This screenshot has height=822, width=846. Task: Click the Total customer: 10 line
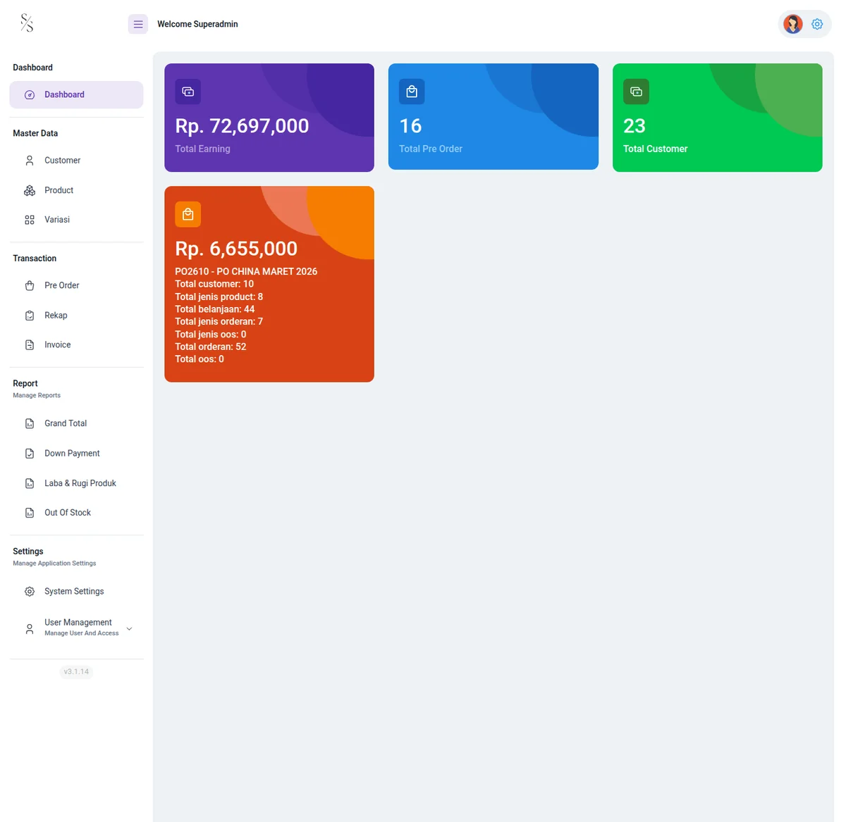click(214, 285)
